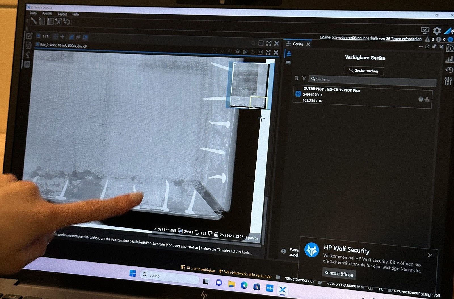454x299 pixels.
Task: Open the history clock icon in right sidebar
Action: 449,70
